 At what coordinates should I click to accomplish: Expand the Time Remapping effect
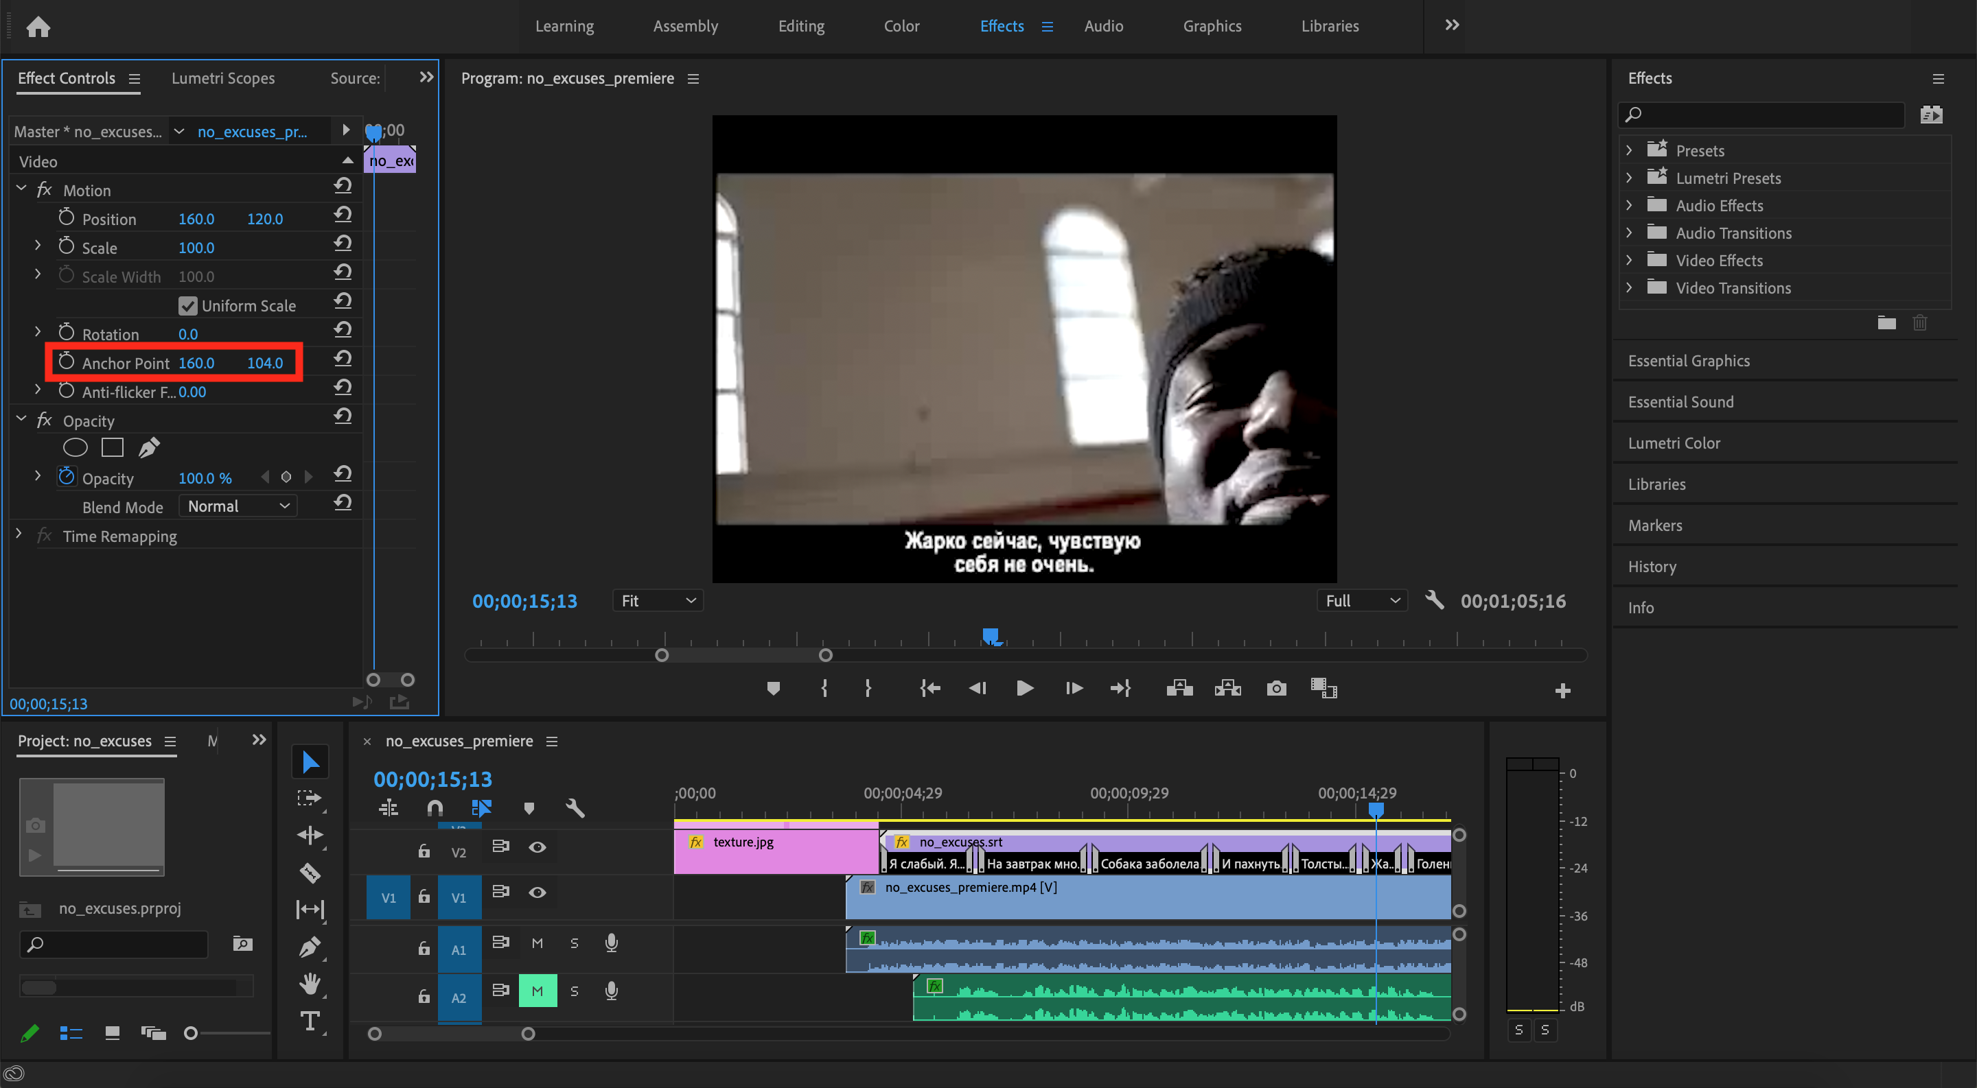[19, 534]
